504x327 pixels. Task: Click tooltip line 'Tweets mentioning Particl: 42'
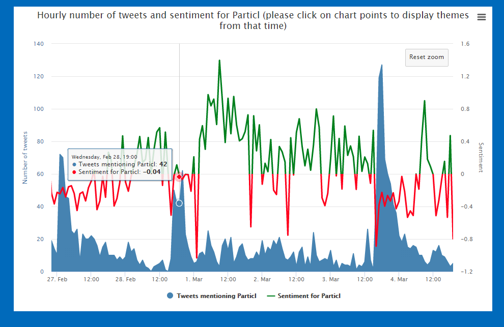tap(120, 164)
